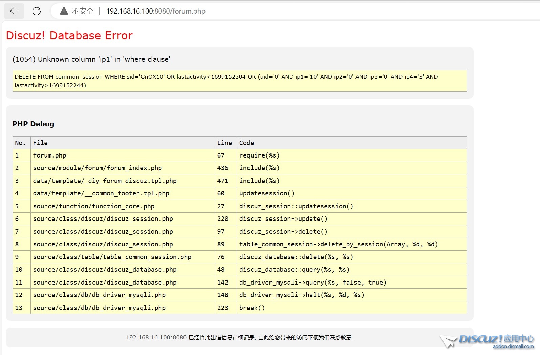Click the not-secure warning triangle icon
This screenshot has height=355, width=540.
64,11
